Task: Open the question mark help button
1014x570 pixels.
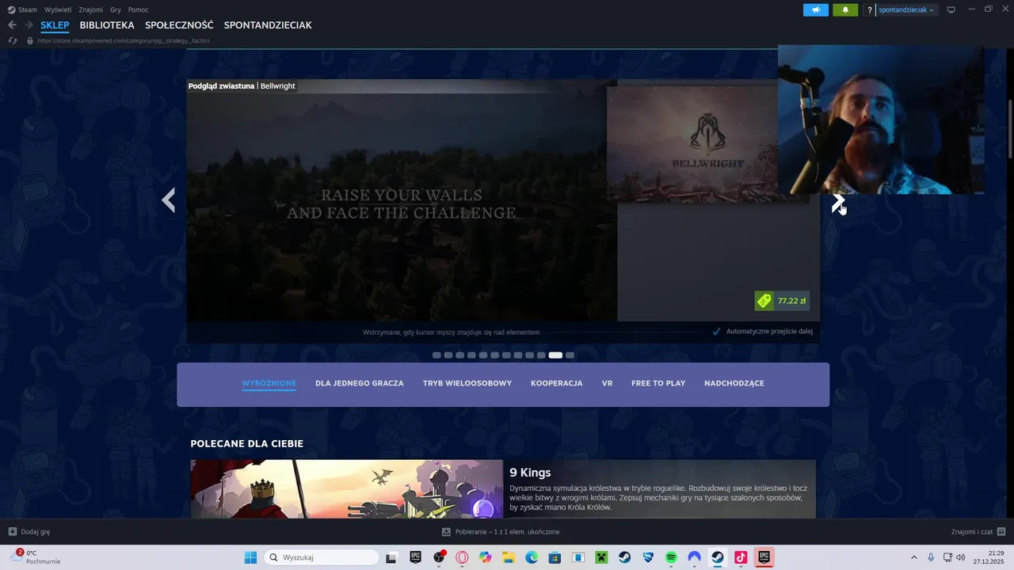Action: 869,10
